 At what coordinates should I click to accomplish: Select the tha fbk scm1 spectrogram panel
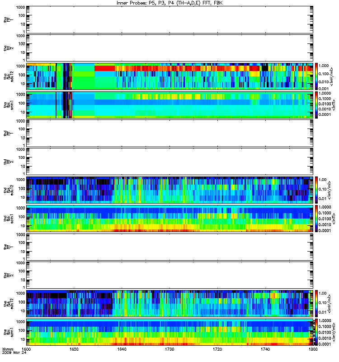click(x=170, y=105)
